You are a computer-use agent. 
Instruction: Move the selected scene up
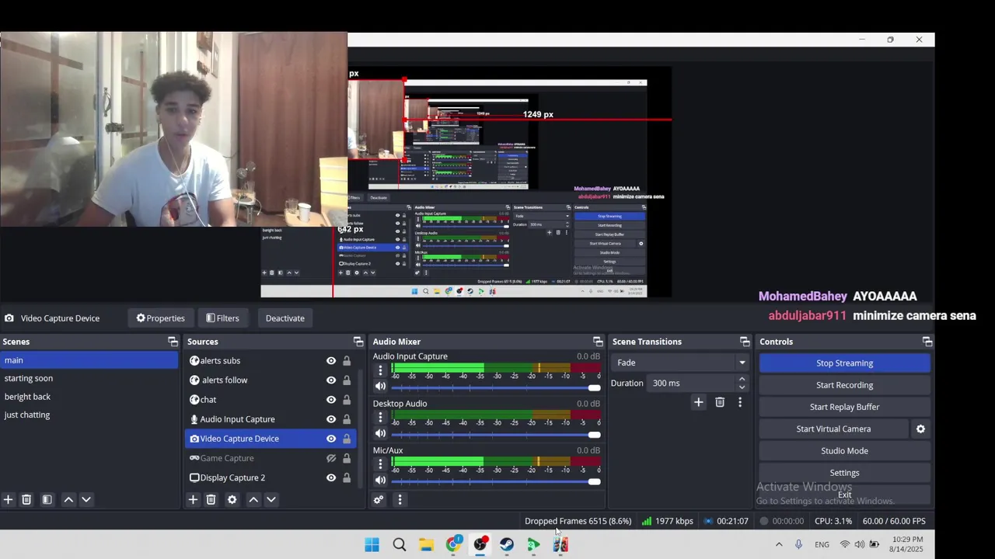[x=68, y=500]
